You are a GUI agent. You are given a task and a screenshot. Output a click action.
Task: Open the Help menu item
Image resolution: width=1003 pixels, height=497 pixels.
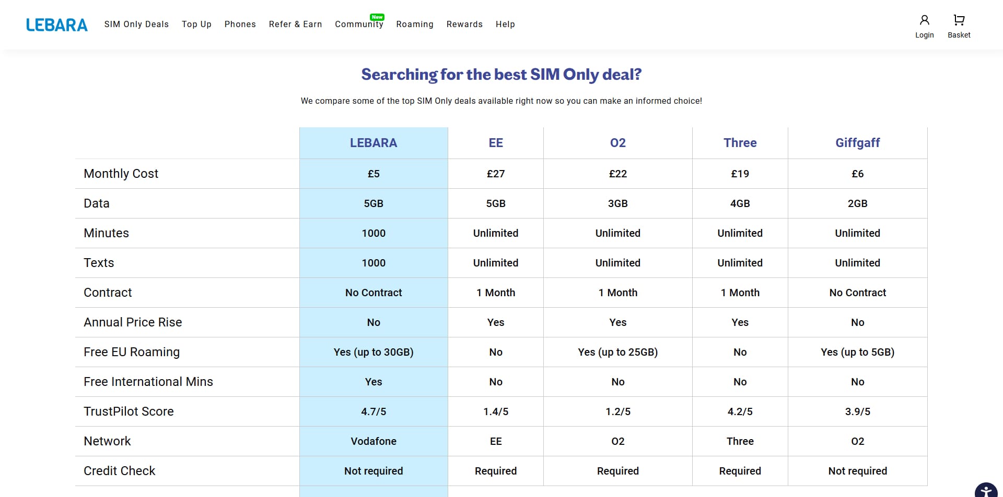click(505, 25)
